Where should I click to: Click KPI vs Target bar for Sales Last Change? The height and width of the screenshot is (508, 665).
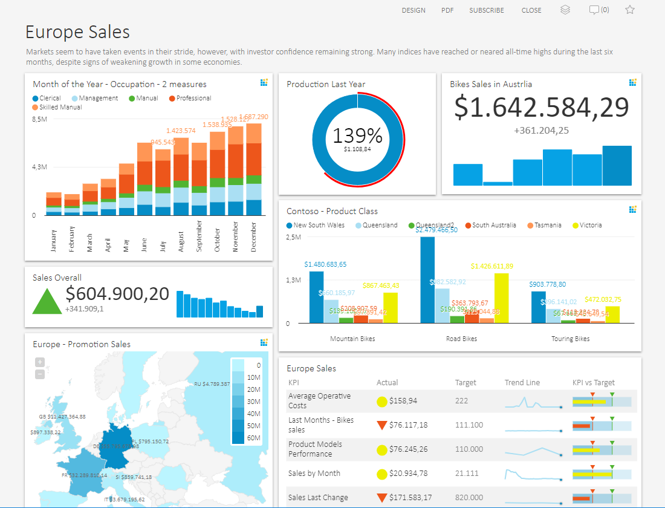tap(602, 498)
